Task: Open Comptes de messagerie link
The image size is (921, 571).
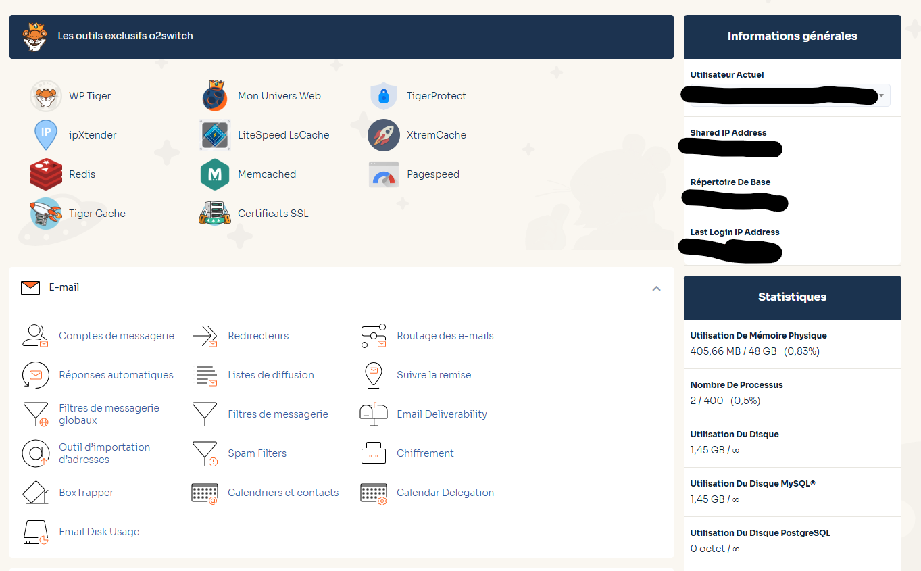Action: [x=116, y=336]
